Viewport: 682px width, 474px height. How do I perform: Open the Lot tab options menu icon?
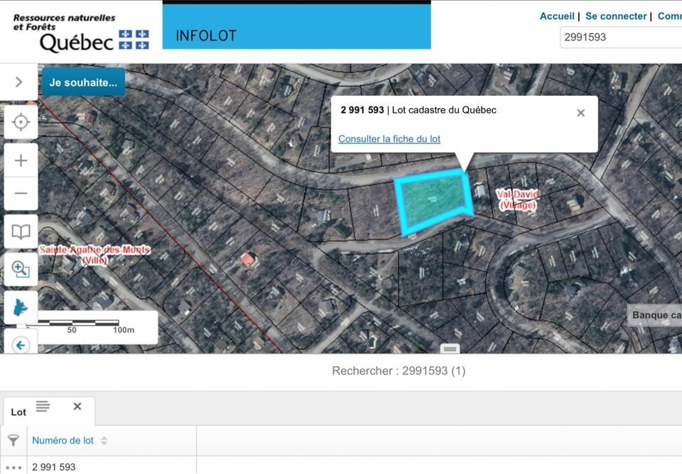(x=43, y=407)
